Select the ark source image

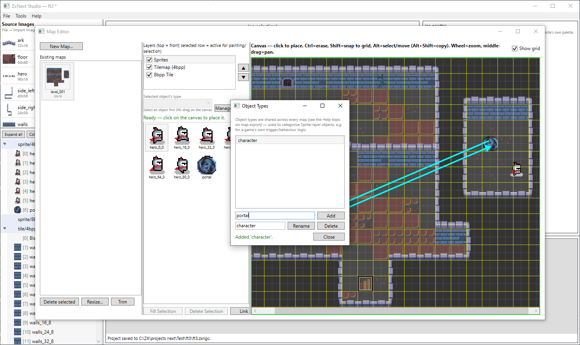point(18,43)
